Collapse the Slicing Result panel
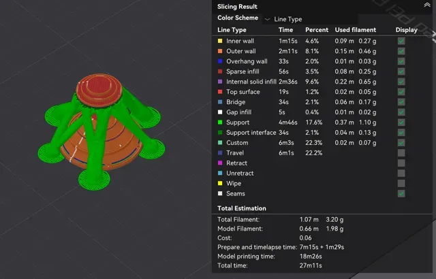 [x=427, y=5]
